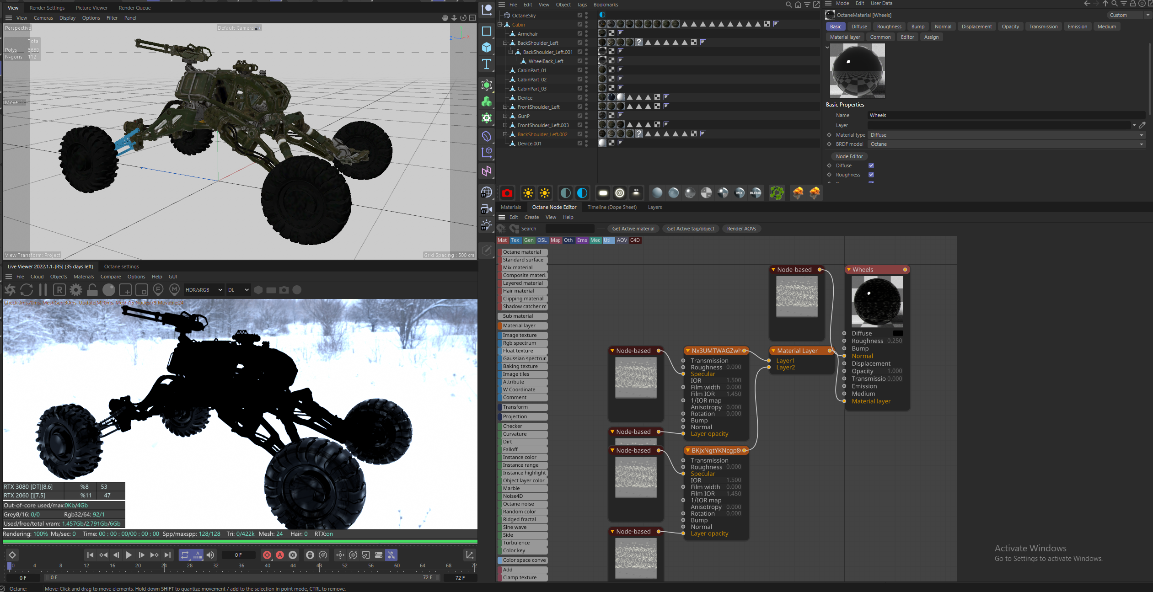
Task: Pause the Live Viewer render
Action: tap(43, 290)
